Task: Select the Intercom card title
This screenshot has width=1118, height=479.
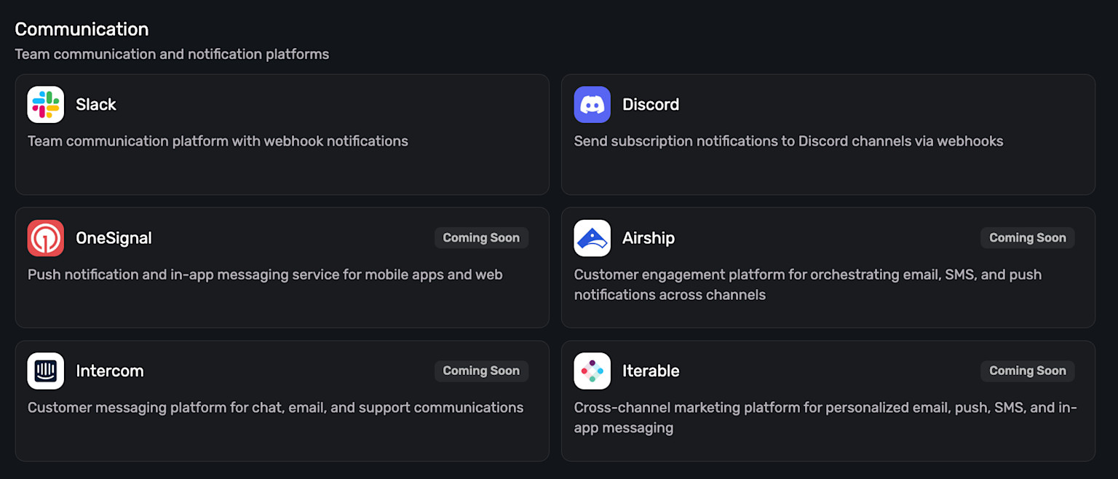Action: 110,371
